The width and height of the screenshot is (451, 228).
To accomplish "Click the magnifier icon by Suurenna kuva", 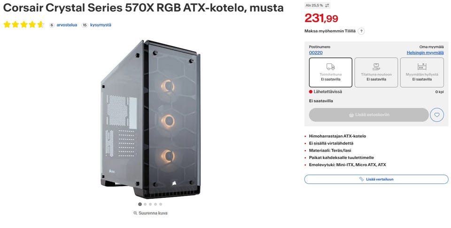I will [x=135, y=213].
